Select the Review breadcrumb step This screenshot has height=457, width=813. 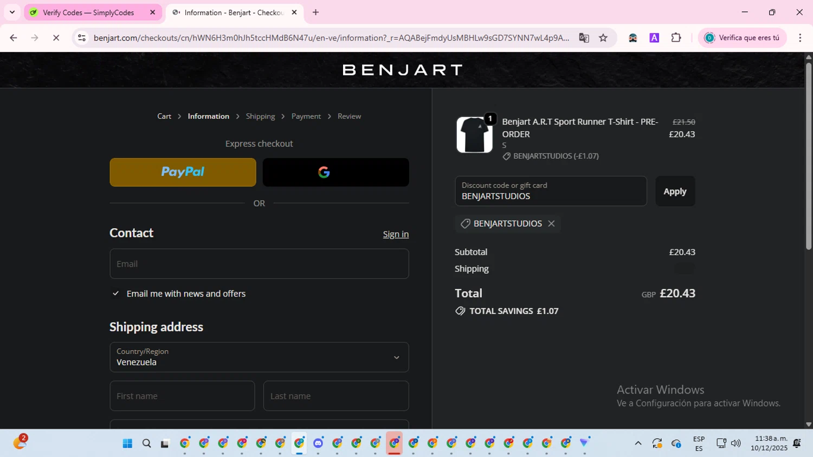349,117
